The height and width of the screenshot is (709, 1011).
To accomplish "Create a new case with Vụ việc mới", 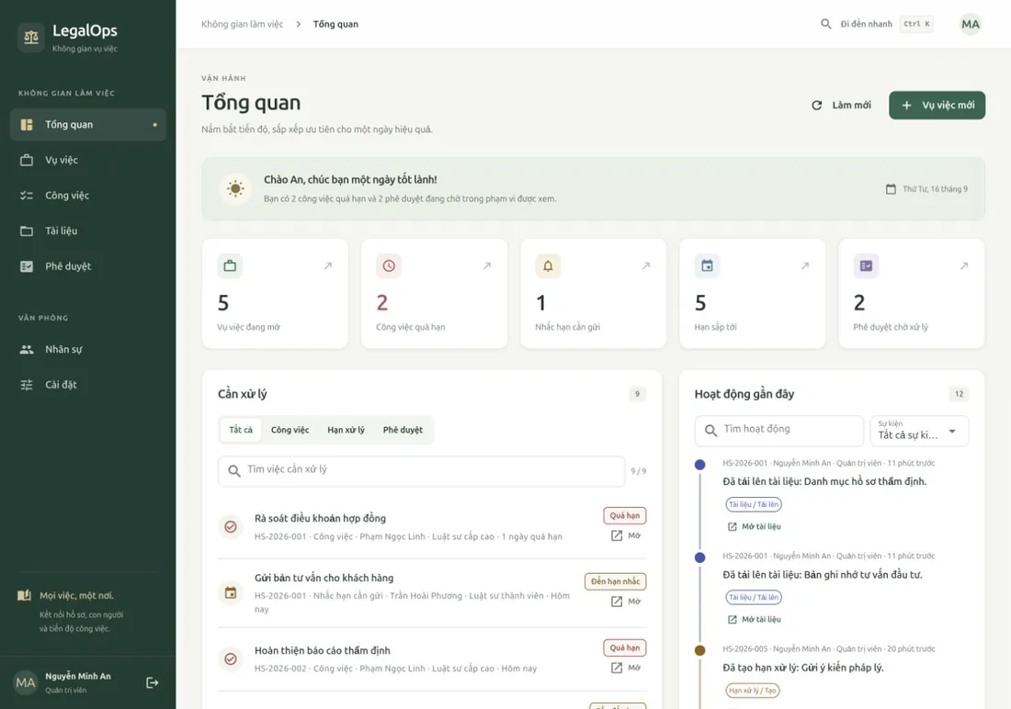I will pyautogui.click(x=937, y=105).
